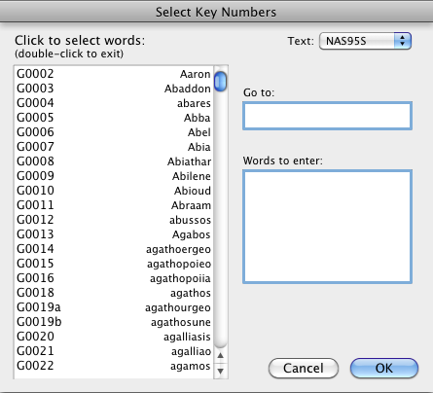Image resolution: width=433 pixels, height=393 pixels.
Task: Confirm selection with the OK button
Action: point(384,368)
